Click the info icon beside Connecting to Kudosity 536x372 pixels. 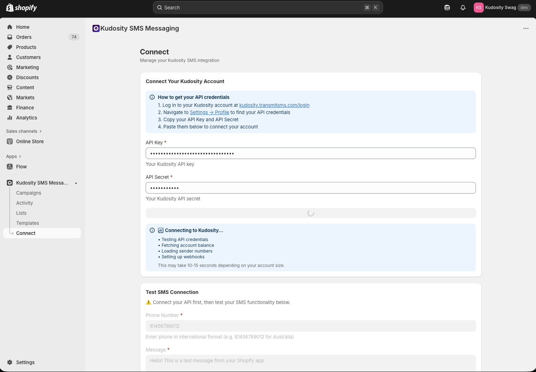[152, 230]
